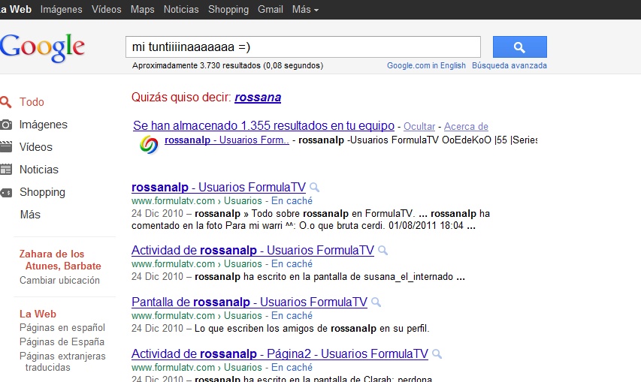Click the suggested spelling 'rossana' link
The width and height of the screenshot is (641, 382).
(x=258, y=98)
